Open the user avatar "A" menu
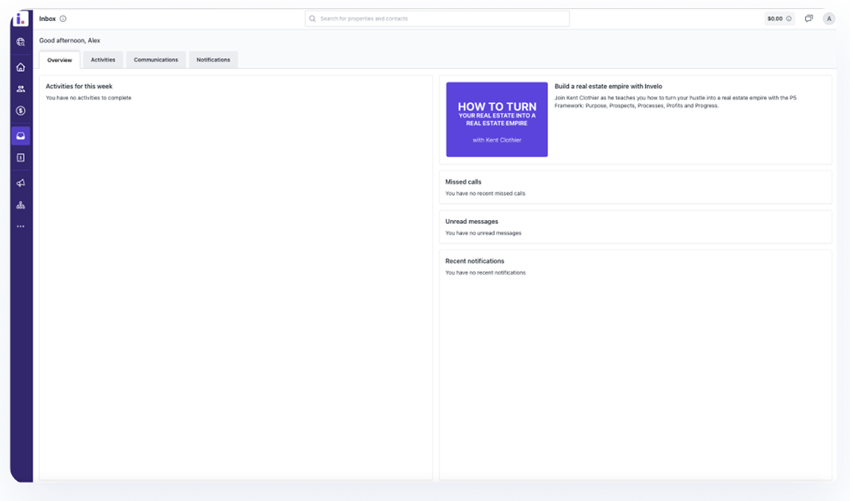The height and width of the screenshot is (501, 850). click(x=829, y=19)
